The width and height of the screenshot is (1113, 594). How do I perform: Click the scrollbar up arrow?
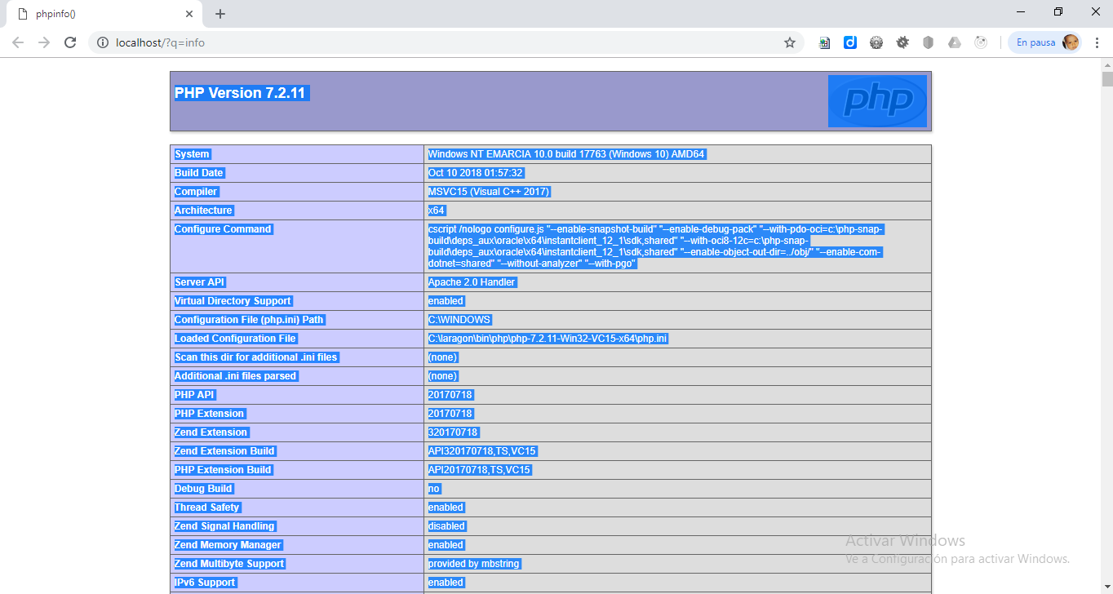[x=1107, y=64]
